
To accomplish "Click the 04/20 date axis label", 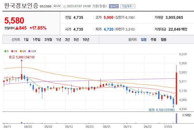I will (x=28, y=127).
